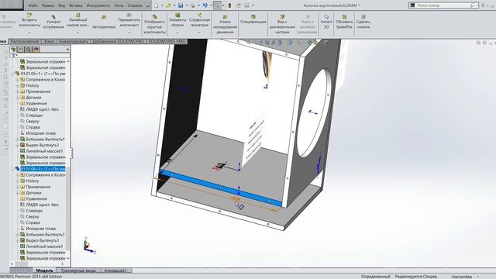Select Спереди plane under component 01.01.05
This screenshot has height=279, width=496.
33,115
